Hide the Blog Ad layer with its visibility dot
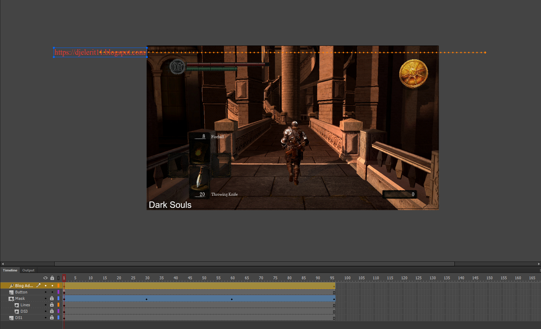The image size is (541, 329). (45, 286)
